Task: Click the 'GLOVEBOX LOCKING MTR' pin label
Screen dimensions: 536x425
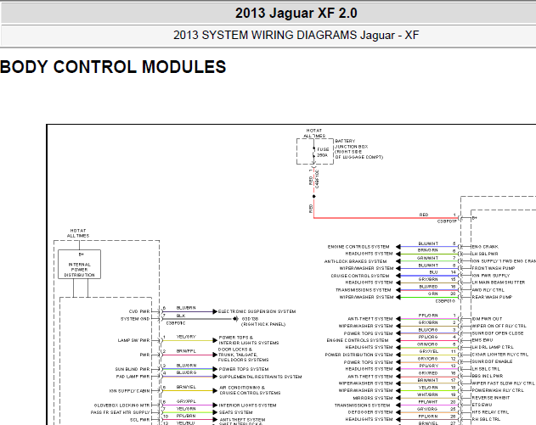Action: 122,405
